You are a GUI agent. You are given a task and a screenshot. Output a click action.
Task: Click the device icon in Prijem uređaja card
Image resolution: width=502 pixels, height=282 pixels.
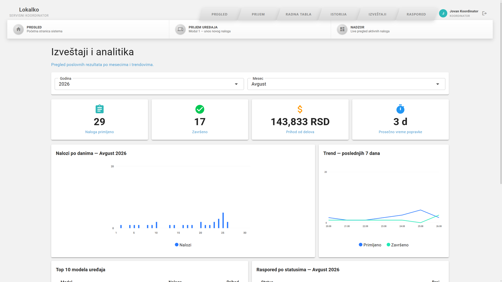(x=180, y=29)
